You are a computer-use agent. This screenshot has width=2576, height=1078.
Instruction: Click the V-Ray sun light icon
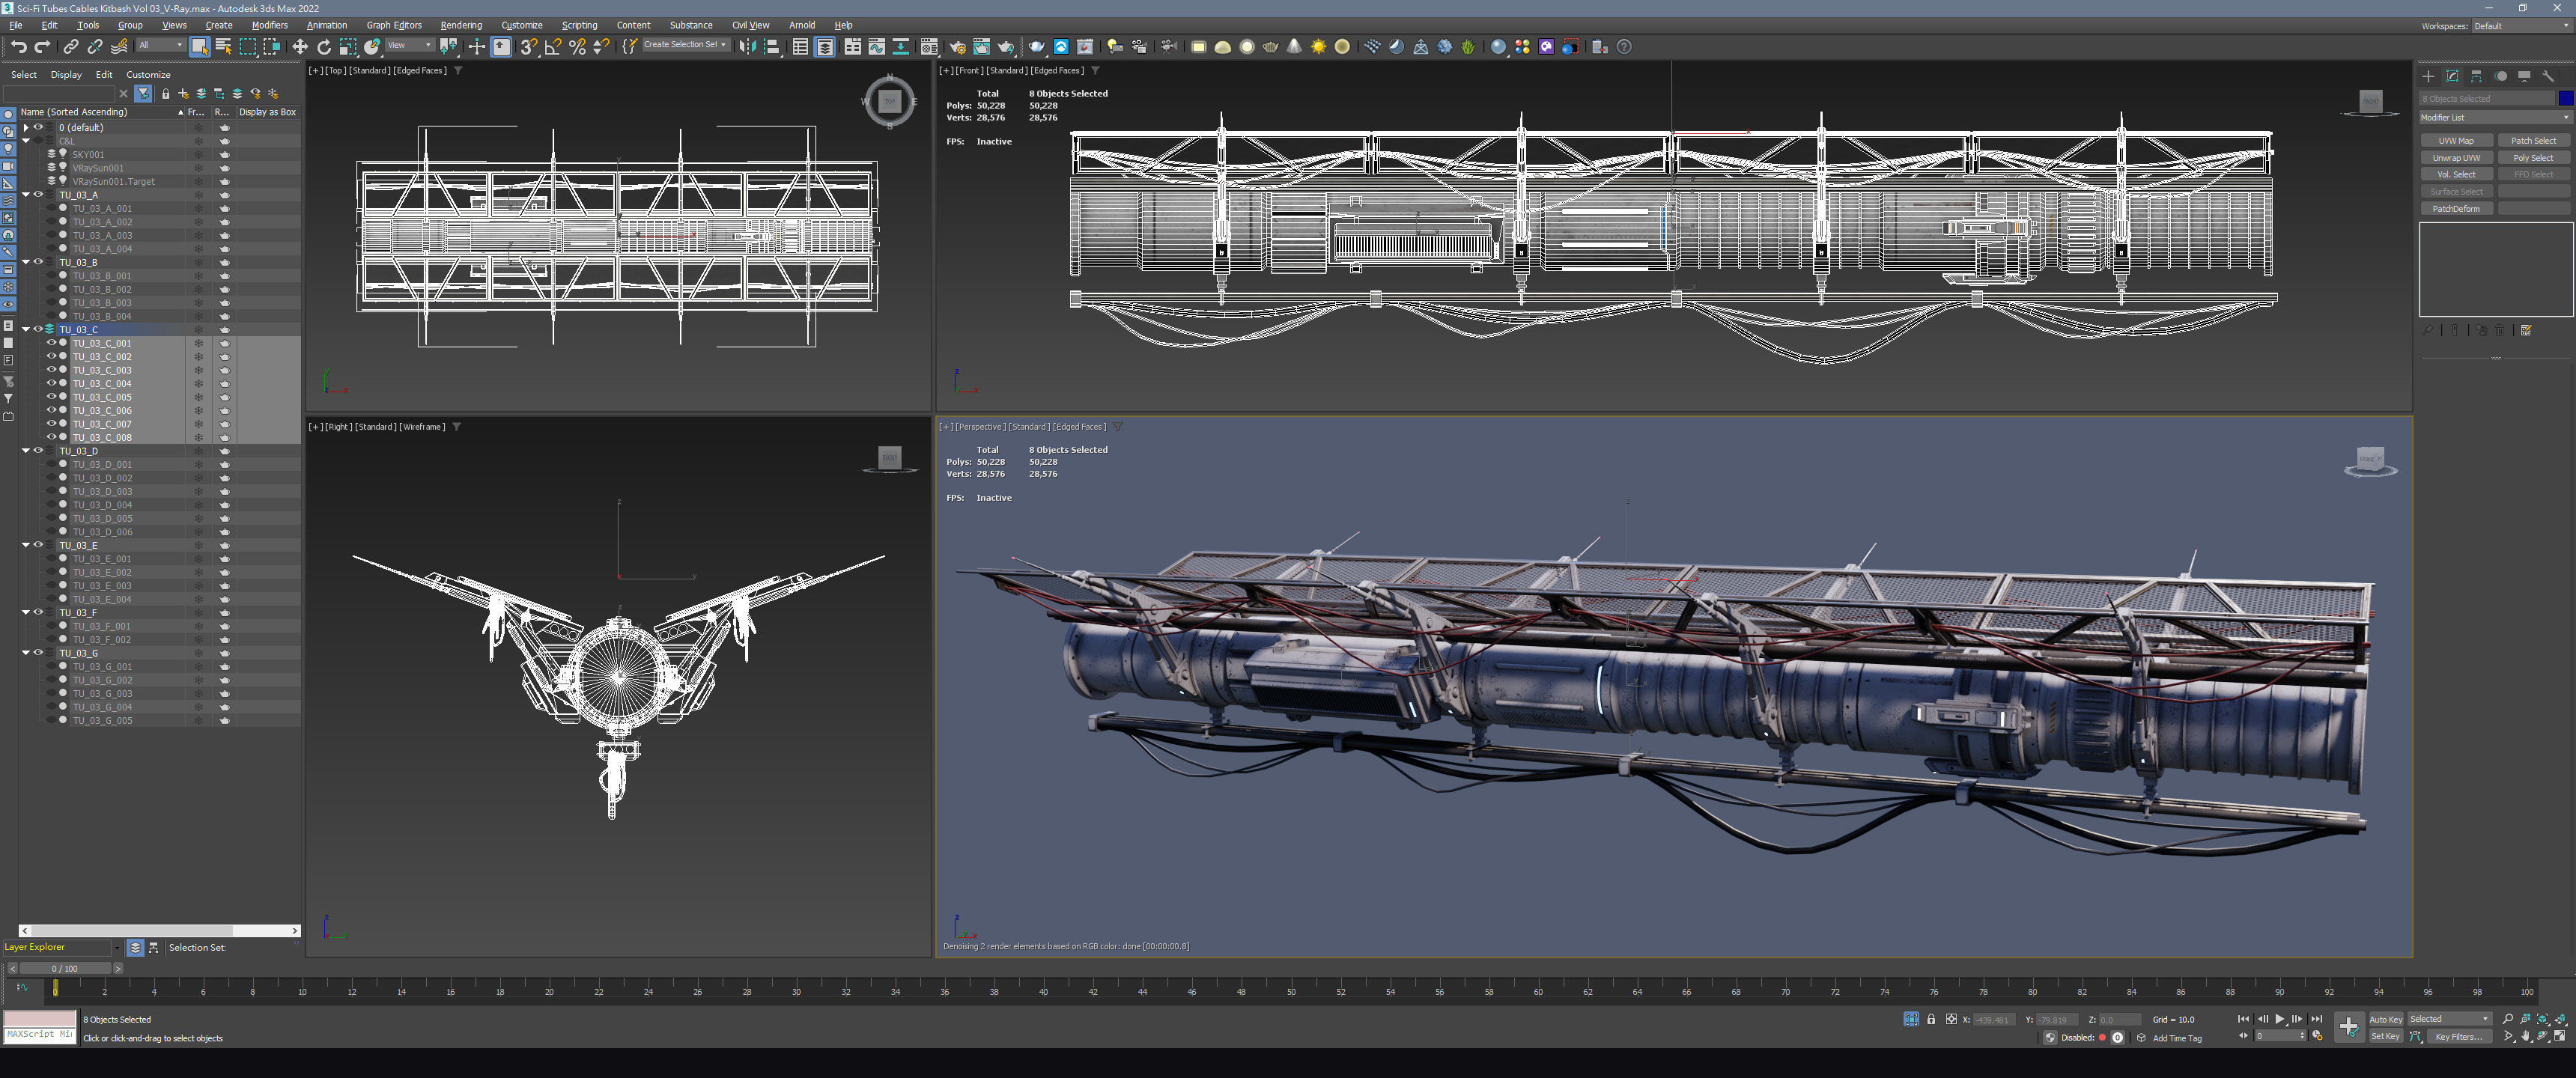1318,46
